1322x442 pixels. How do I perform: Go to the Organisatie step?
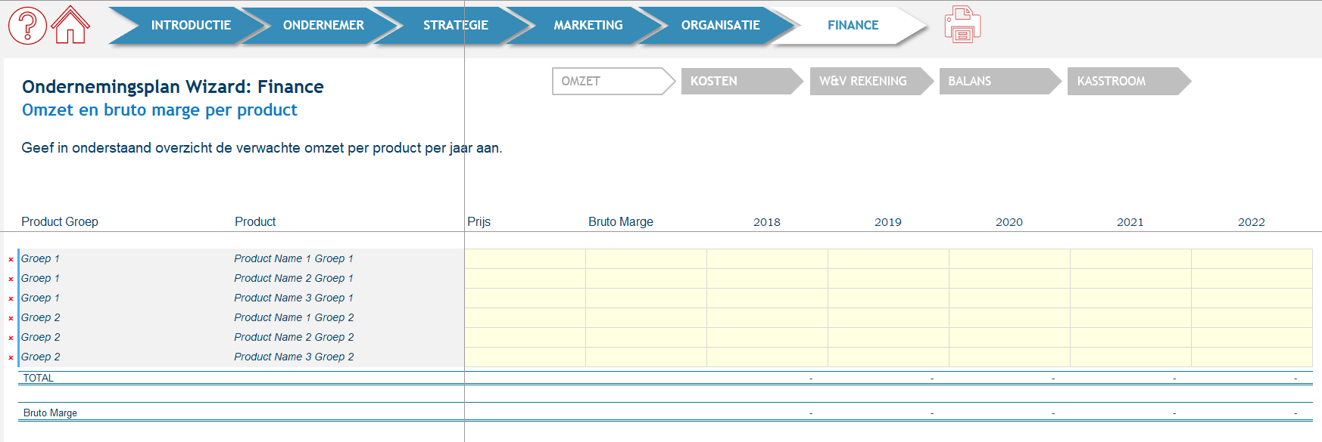click(720, 25)
